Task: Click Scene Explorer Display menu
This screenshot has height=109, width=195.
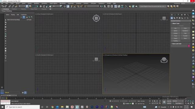Action: 13,15
